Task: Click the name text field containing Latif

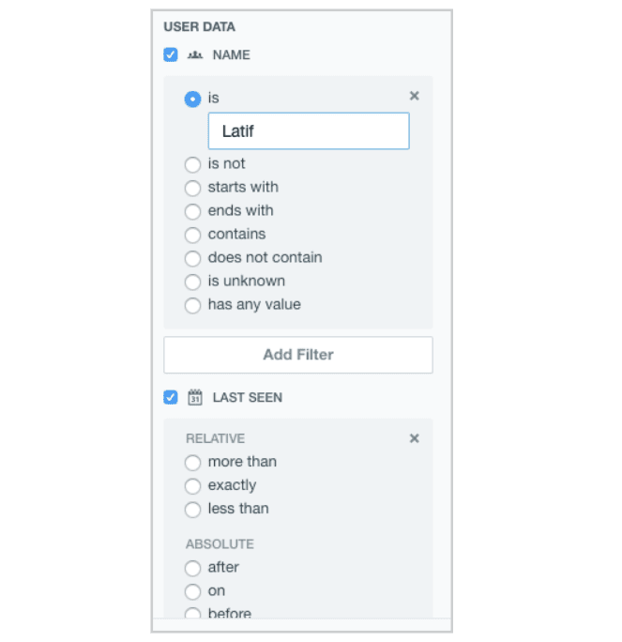Action: [x=309, y=131]
